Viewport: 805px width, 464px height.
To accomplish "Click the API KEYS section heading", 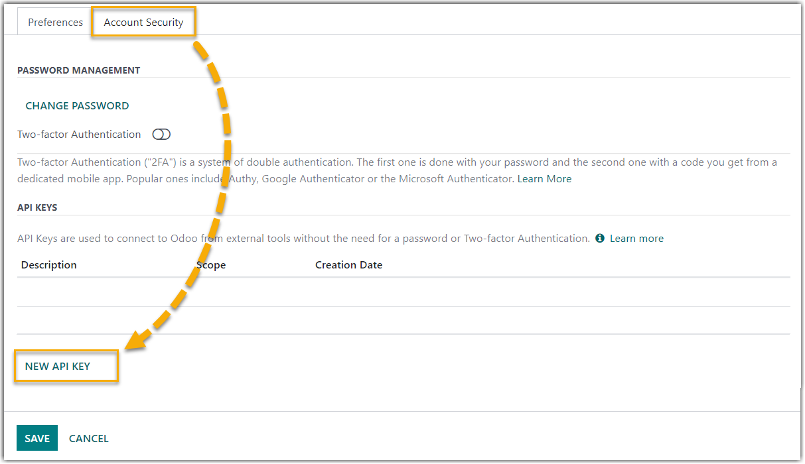I will point(37,207).
